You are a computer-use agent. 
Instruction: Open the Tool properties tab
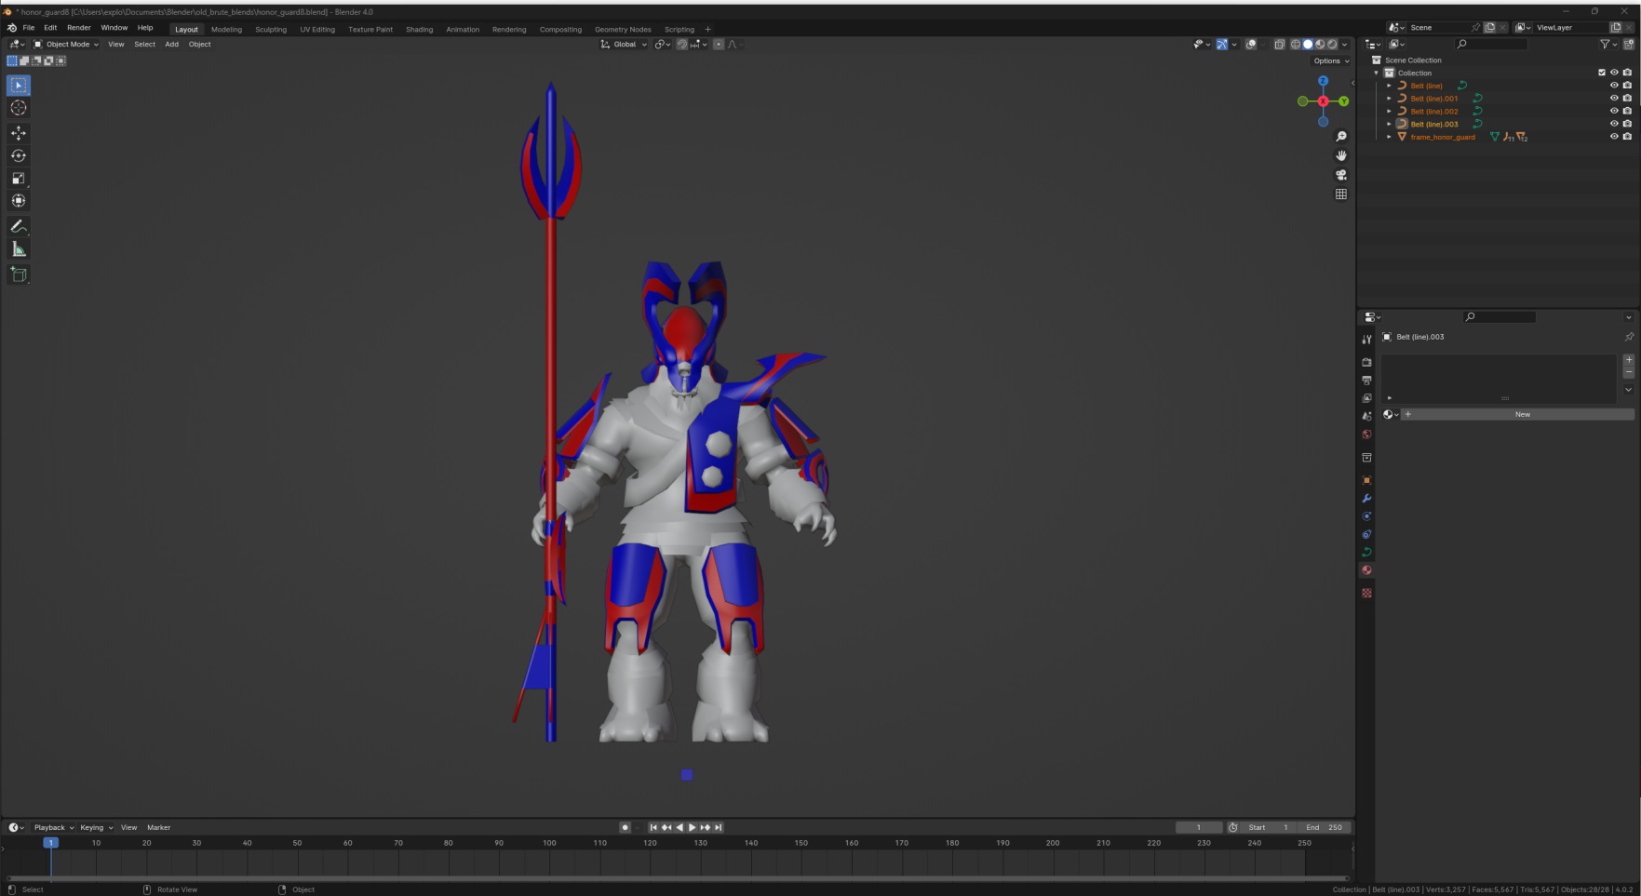coord(1366,340)
